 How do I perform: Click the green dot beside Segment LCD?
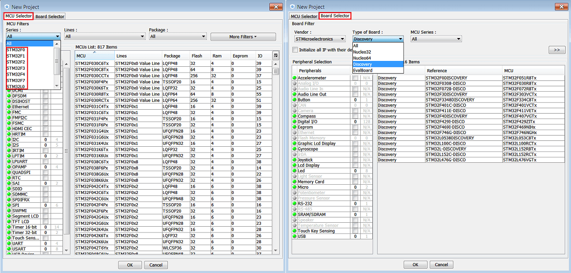point(9,216)
